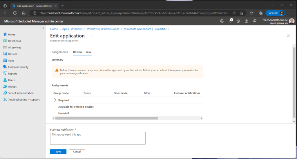Switch to the Assignments tab
This screenshot has width=297, height=159.
point(60,52)
